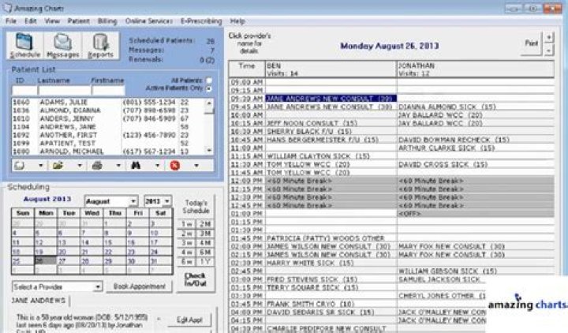Click the red delete icon in patient toolbar
Image resolution: width=568 pixels, height=333 pixels.
[174, 166]
